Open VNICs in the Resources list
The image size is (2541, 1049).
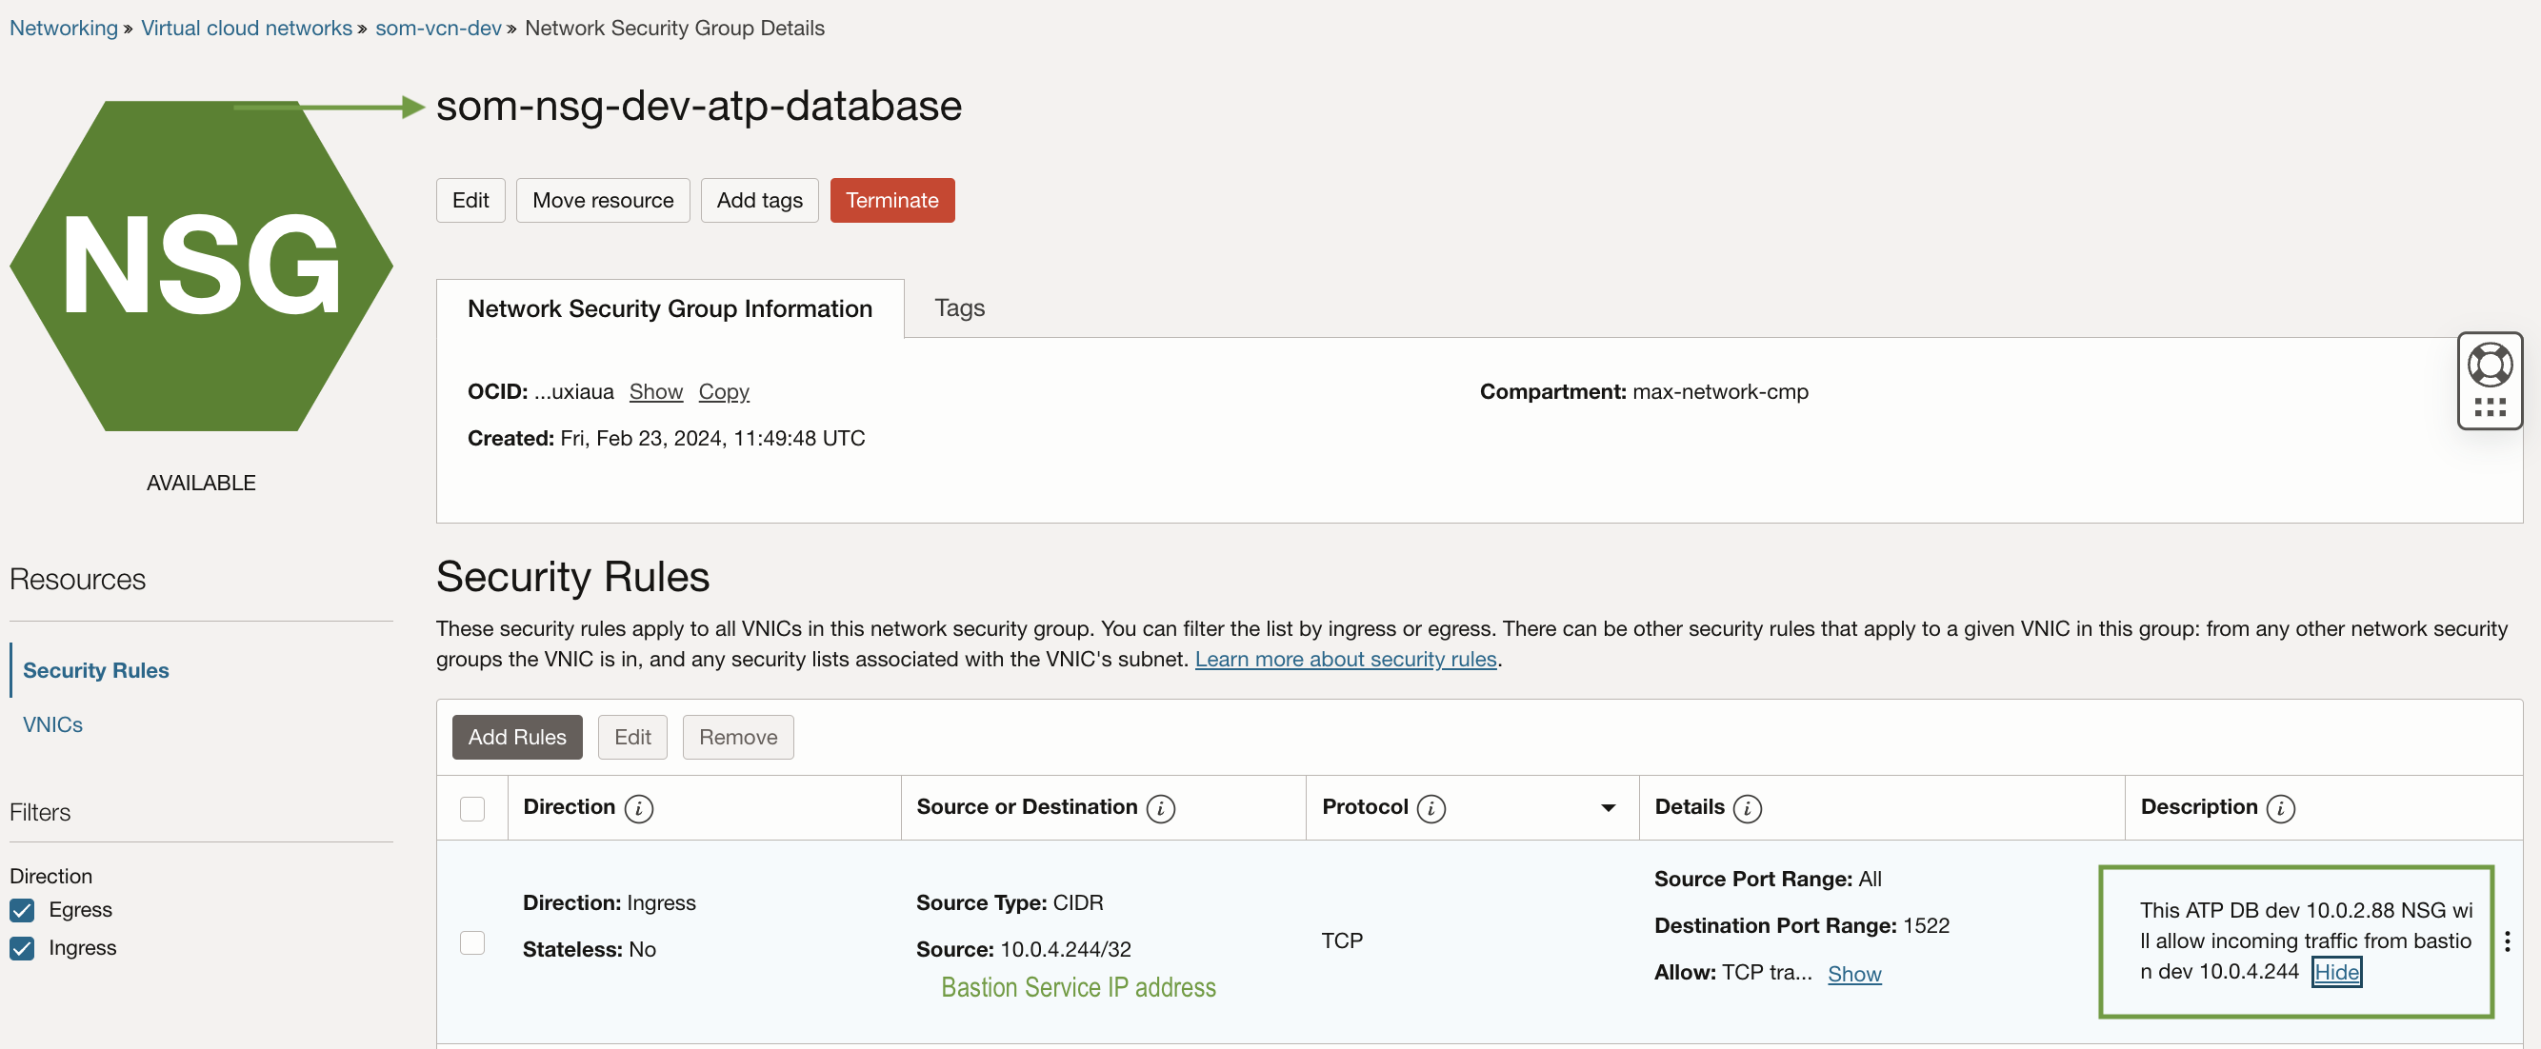pyautogui.click(x=53, y=724)
